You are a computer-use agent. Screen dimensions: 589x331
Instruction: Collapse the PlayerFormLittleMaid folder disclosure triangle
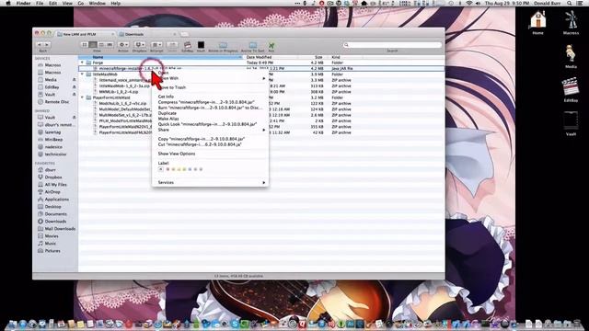pos(82,97)
